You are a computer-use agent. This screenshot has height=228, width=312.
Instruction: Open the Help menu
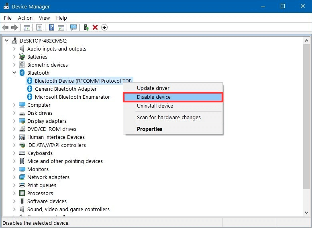61,18
